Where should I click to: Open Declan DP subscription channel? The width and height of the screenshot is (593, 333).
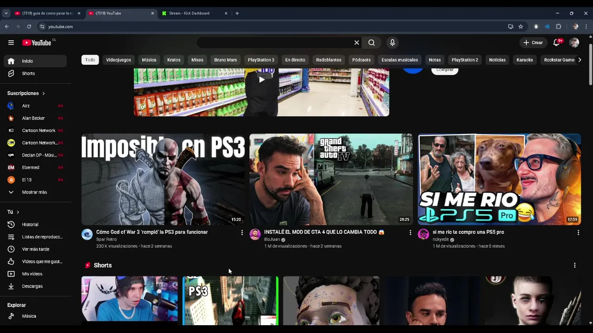(x=35, y=155)
